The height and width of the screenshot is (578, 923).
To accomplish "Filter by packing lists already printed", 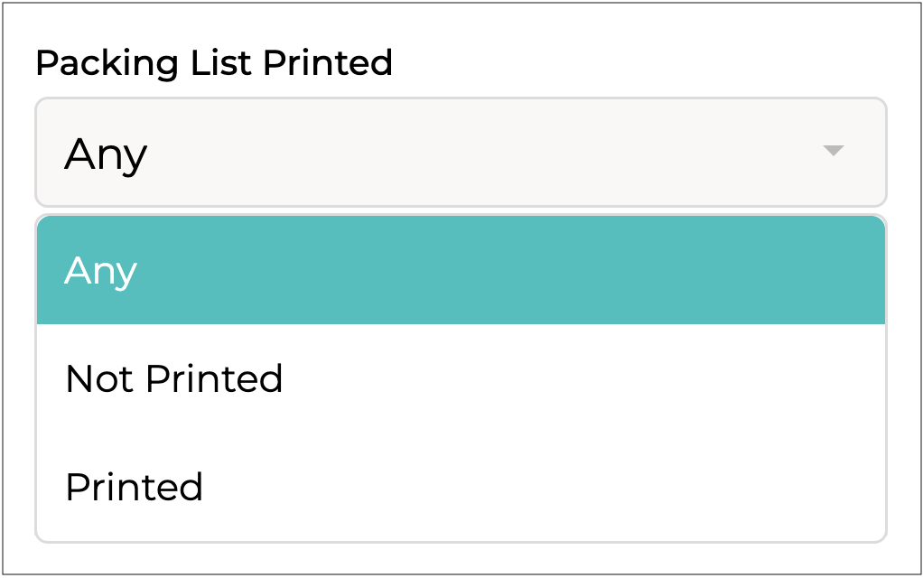I will 135,487.
